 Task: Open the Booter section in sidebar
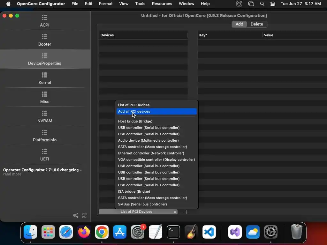(x=45, y=40)
